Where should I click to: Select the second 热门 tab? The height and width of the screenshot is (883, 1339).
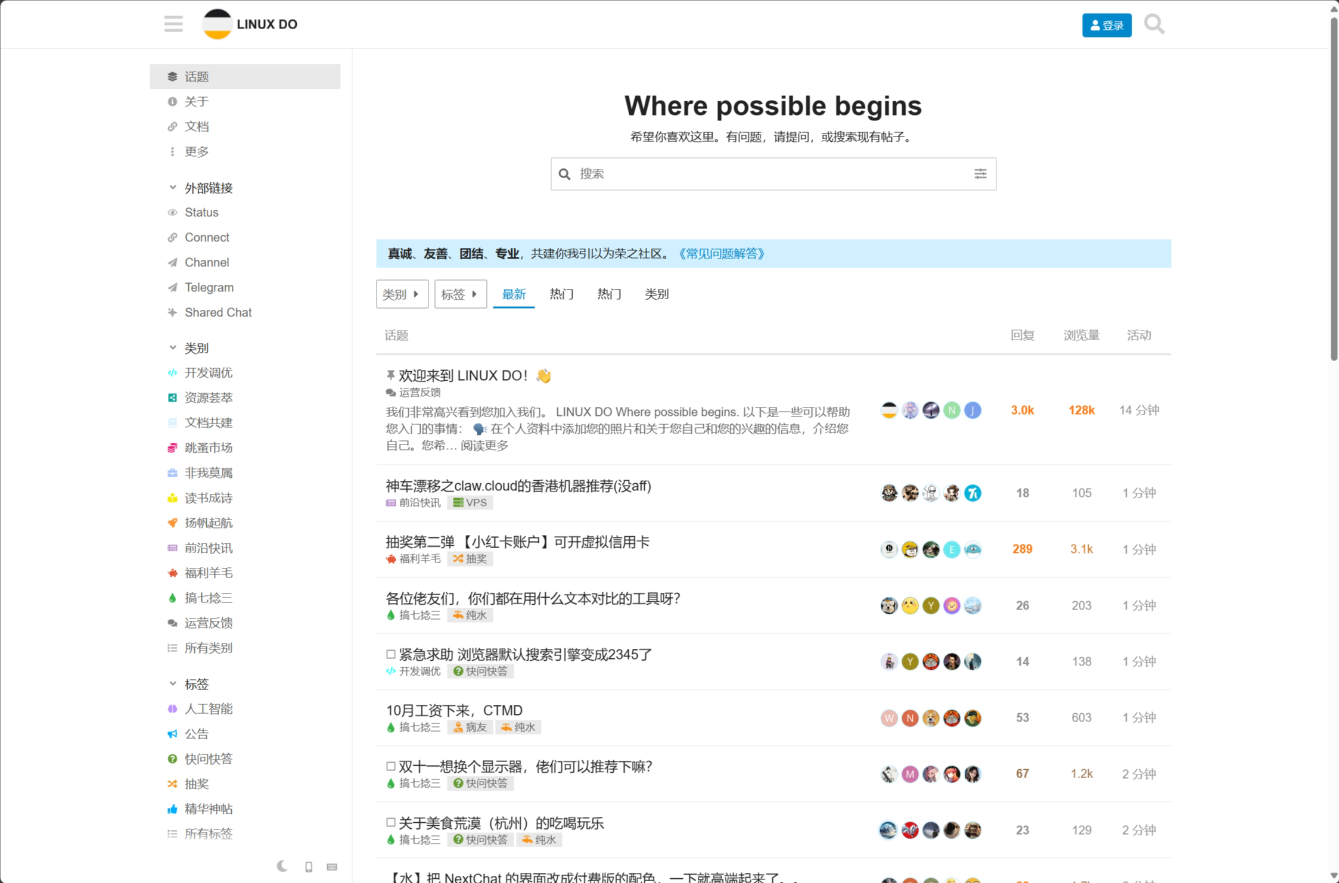pyautogui.click(x=609, y=294)
